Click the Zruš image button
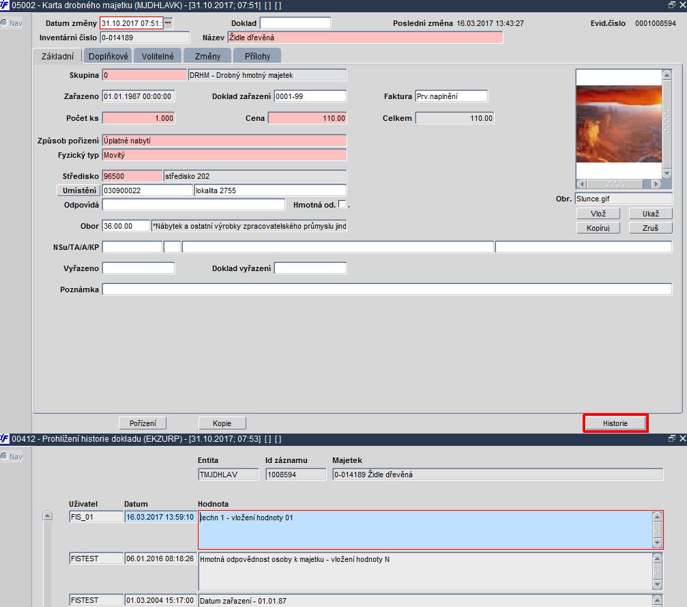 point(651,228)
